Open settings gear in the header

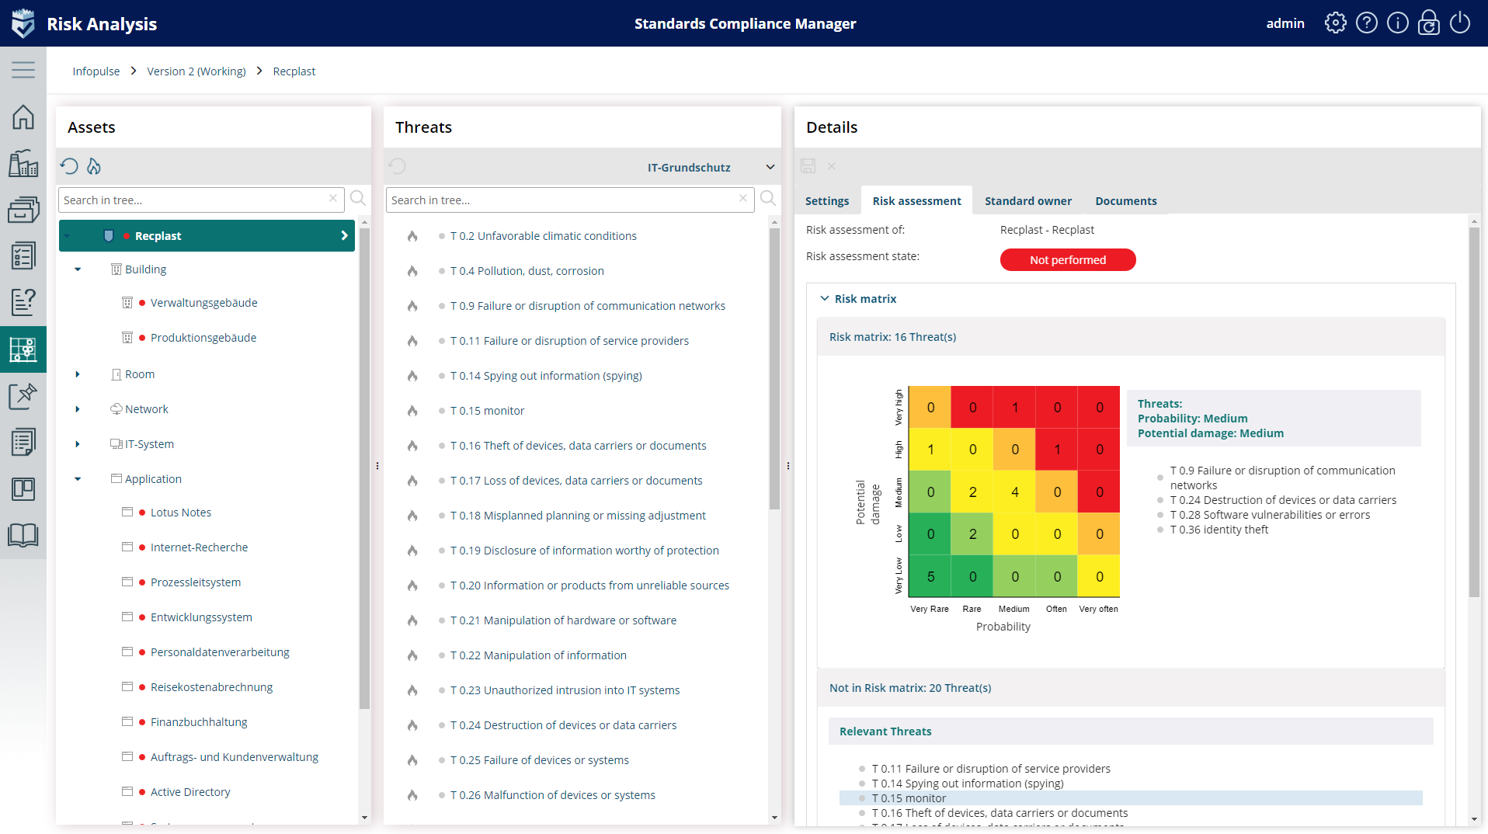pyautogui.click(x=1336, y=23)
